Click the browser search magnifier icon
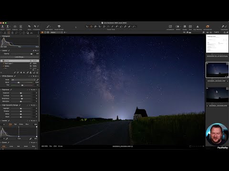The width and height of the screenshot is (229, 171). 225,32
